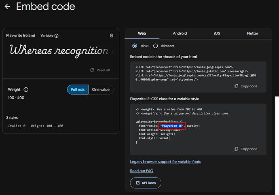Click Copy code text under the link snippet
Image resolution: width=279 pixels, height=195 pixels.
pyautogui.click(x=249, y=86)
